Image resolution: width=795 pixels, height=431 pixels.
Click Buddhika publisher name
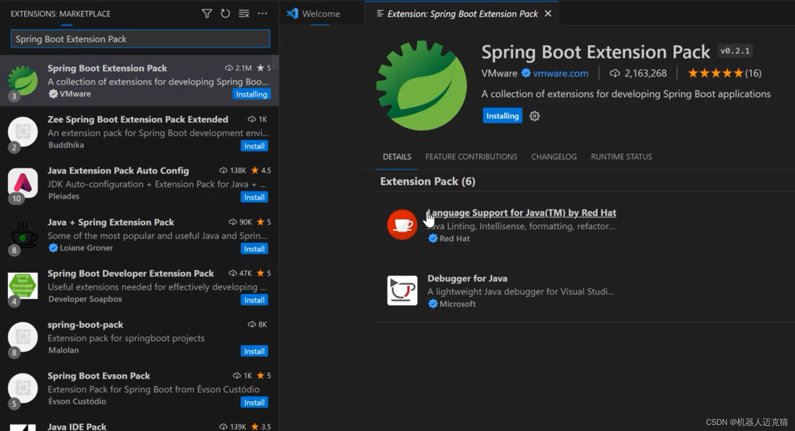click(66, 145)
